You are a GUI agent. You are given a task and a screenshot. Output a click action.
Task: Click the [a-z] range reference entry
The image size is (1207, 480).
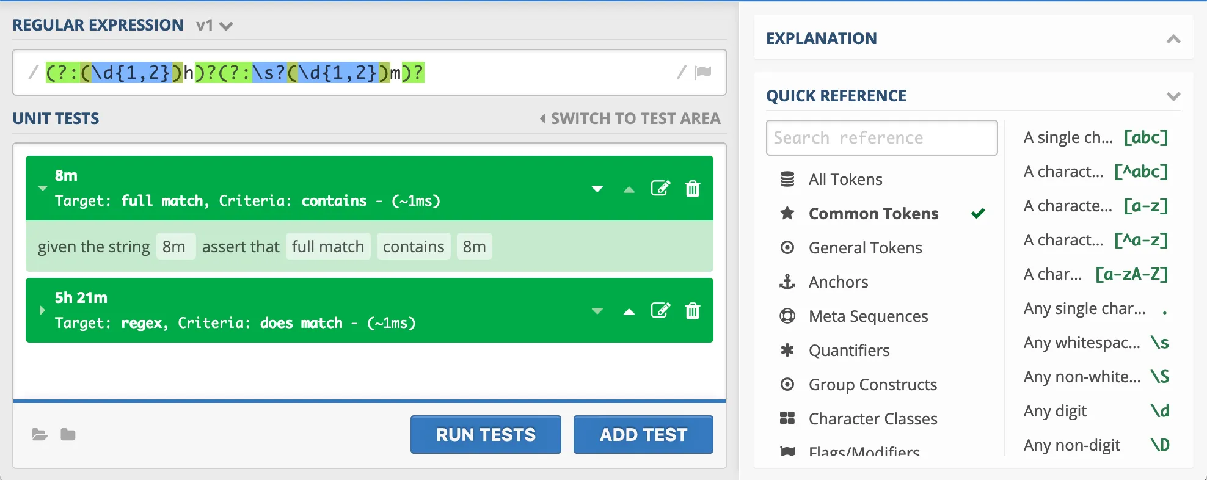(1096, 206)
